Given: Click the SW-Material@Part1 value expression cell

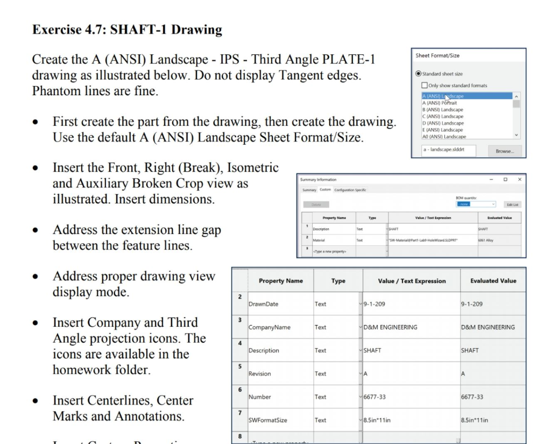Looking at the screenshot, I should (x=433, y=240).
